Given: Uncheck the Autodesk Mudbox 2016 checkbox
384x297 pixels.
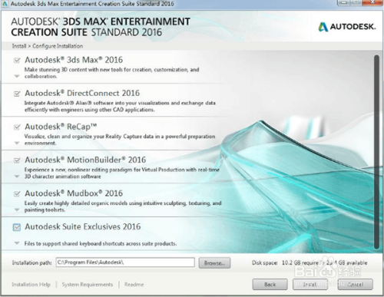Looking at the screenshot, I should tap(17, 193).
